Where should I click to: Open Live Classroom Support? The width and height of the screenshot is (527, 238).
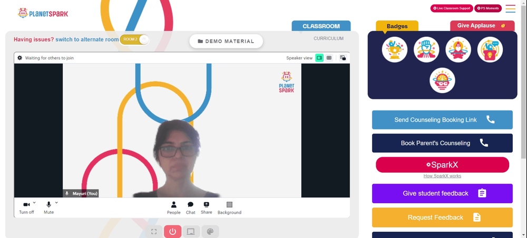coord(452,8)
